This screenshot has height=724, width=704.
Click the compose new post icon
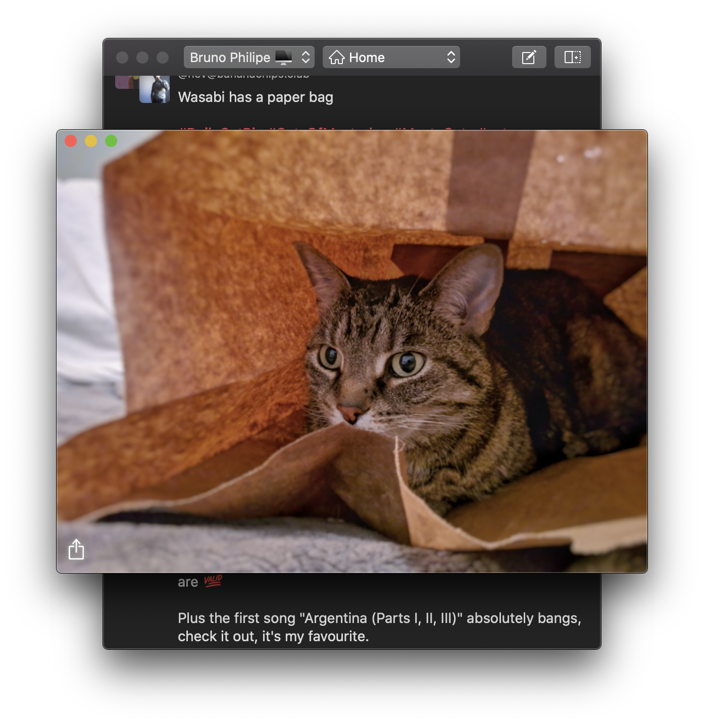click(x=529, y=57)
